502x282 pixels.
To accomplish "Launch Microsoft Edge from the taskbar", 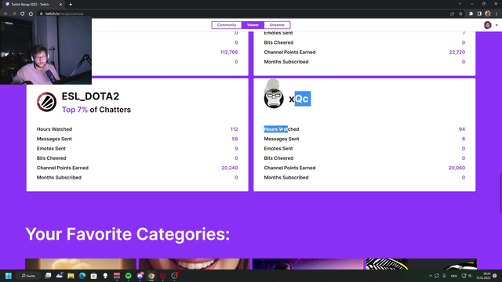I will click(x=82, y=276).
